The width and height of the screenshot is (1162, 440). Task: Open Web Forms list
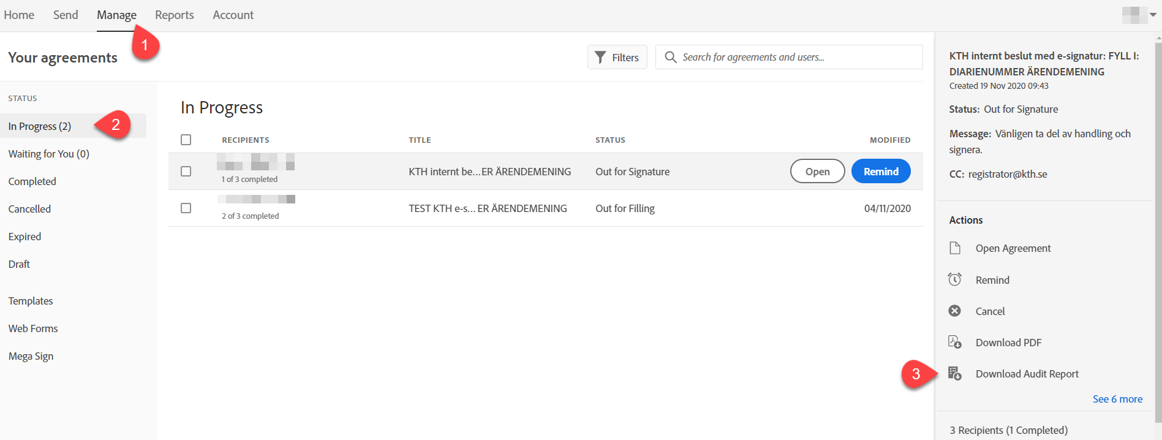tap(33, 328)
